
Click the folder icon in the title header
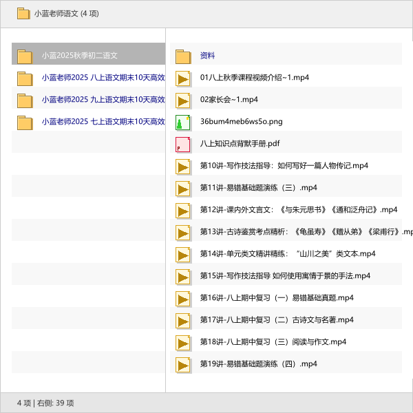coord(23,13)
